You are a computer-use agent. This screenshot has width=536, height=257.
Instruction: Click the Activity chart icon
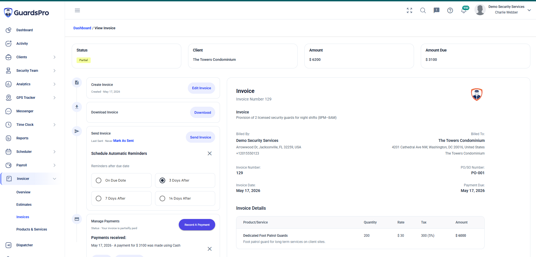pos(8,44)
